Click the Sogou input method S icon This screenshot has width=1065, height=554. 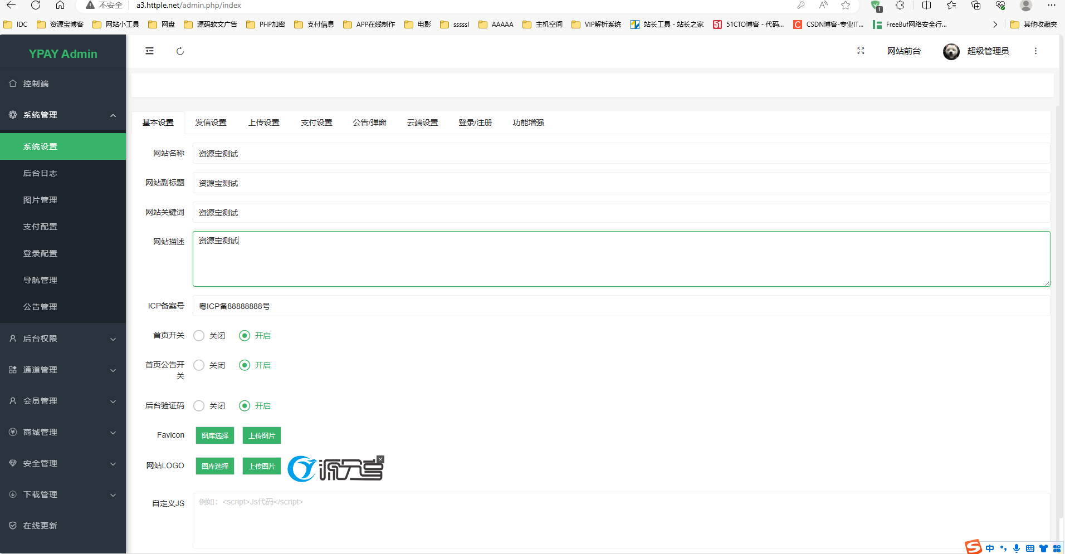(x=973, y=547)
